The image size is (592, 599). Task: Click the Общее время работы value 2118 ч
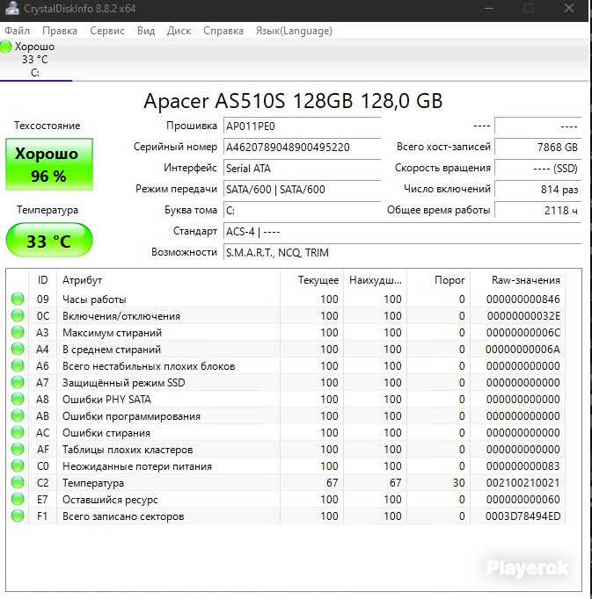[537, 210]
